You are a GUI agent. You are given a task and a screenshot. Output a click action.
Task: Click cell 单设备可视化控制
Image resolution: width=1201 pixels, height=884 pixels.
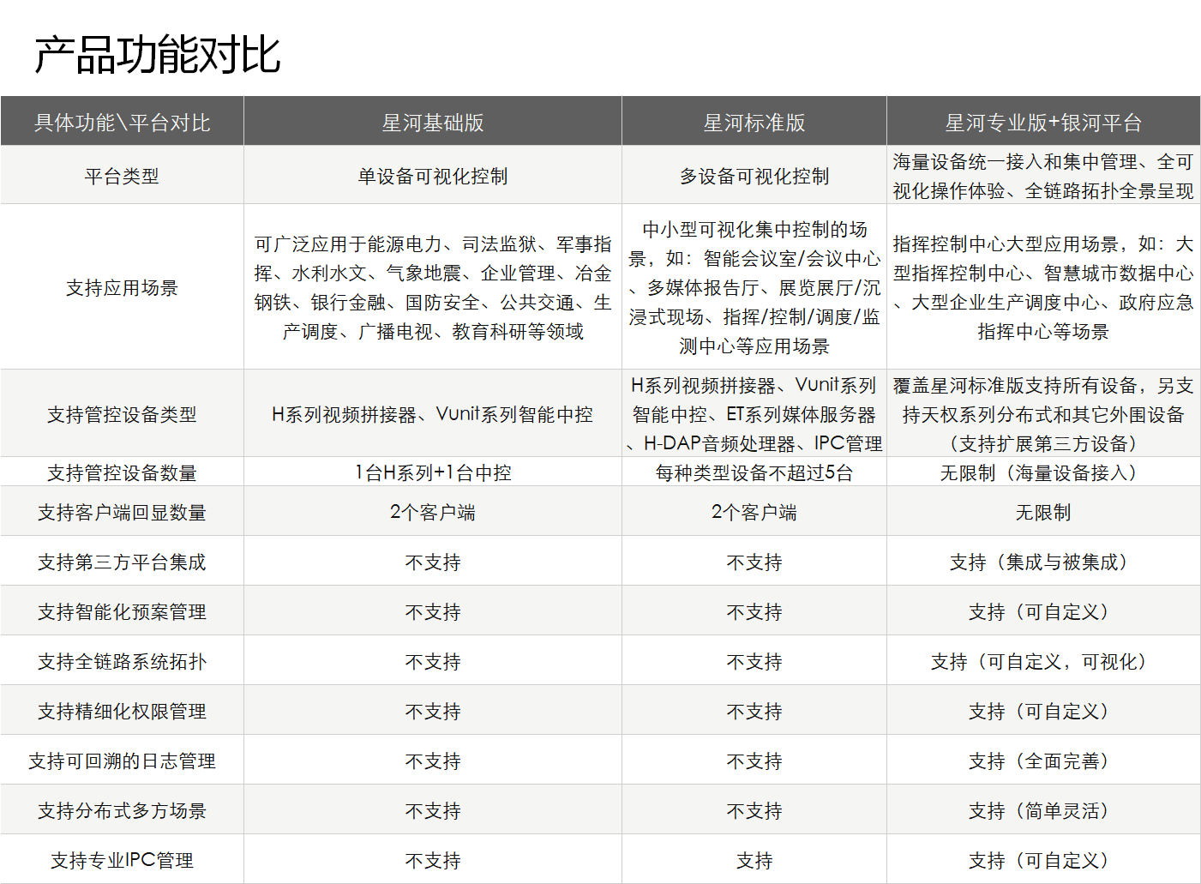point(432,177)
